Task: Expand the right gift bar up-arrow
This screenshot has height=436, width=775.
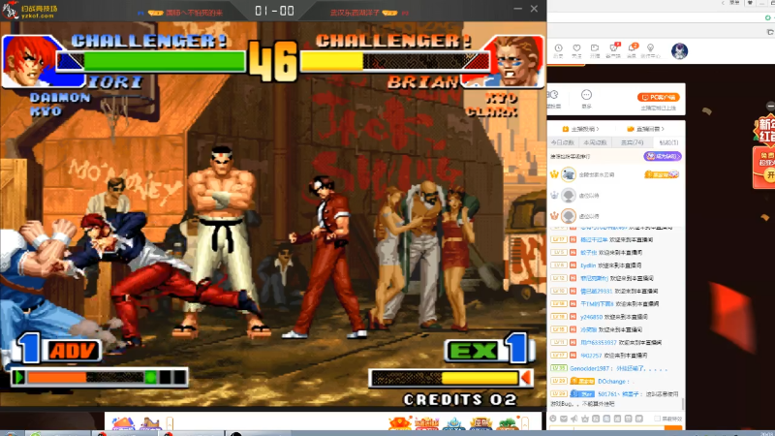Action: [525, 423]
